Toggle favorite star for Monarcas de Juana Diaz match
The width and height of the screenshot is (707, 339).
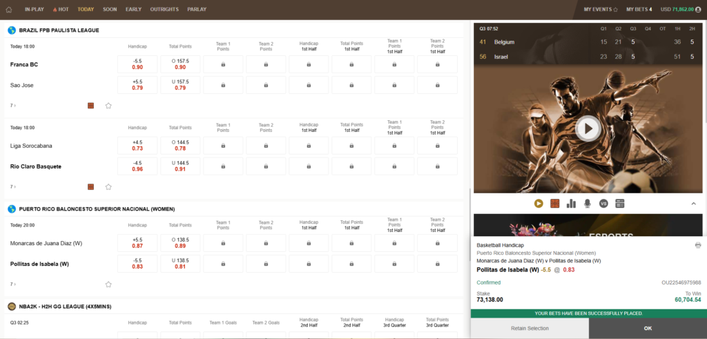click(108, 284)
